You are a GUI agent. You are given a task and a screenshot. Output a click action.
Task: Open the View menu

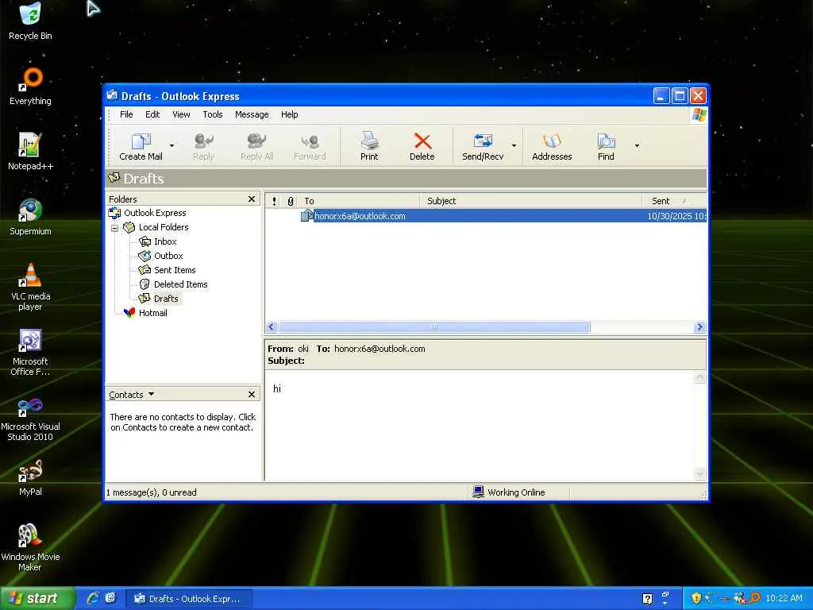(x=181, y=114)
